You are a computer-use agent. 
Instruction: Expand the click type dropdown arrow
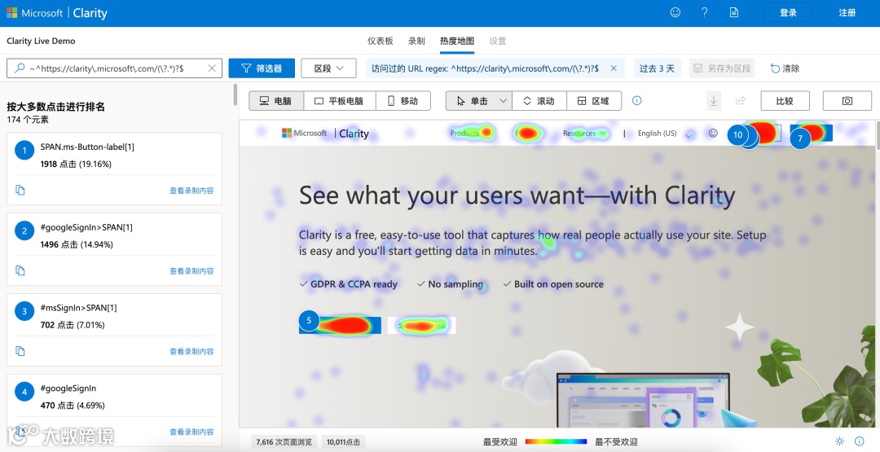point(504,101)
